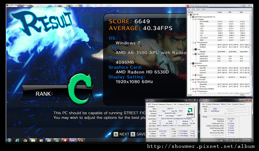Collapse the TEST-PC root tree node
The image size is (259, 151).
188,15
